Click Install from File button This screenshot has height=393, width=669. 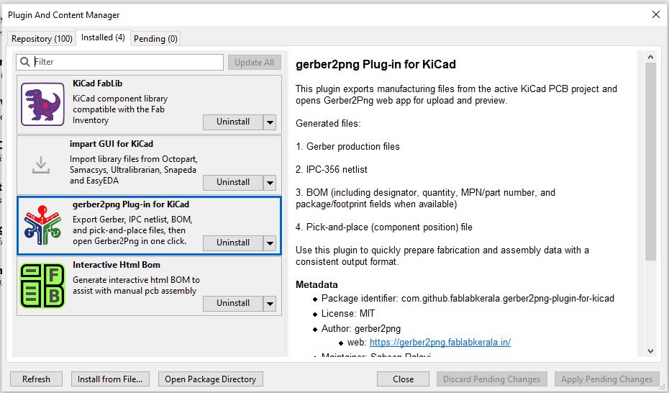pyautogui.click(x=110, y=379)
